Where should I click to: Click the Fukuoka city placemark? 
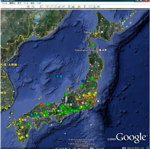coord(20,120)
